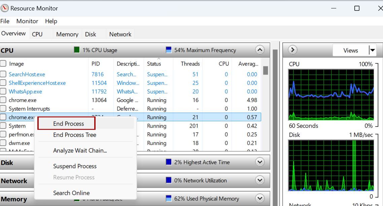
Task: Toggle the select-all Image checkbox in header
Action: point(3,64)
